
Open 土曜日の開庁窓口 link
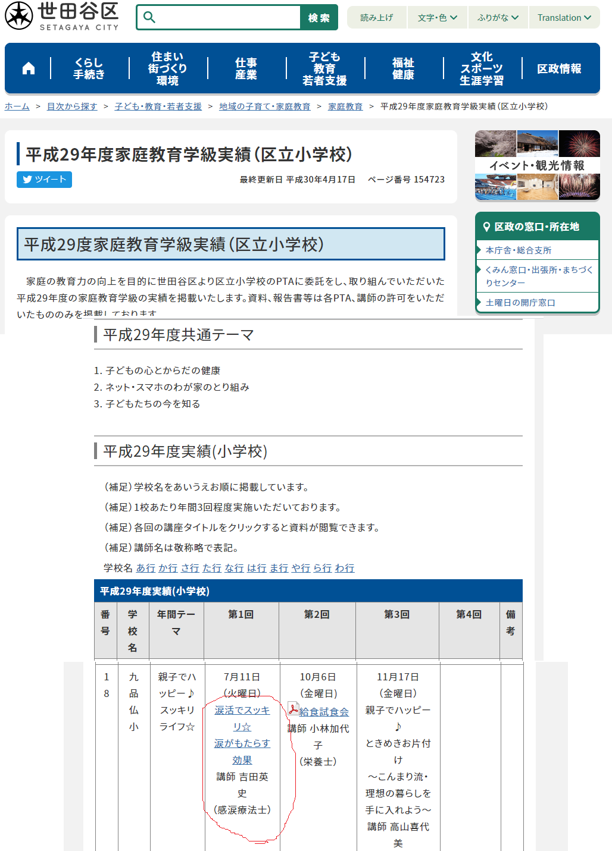pos(520,303)
